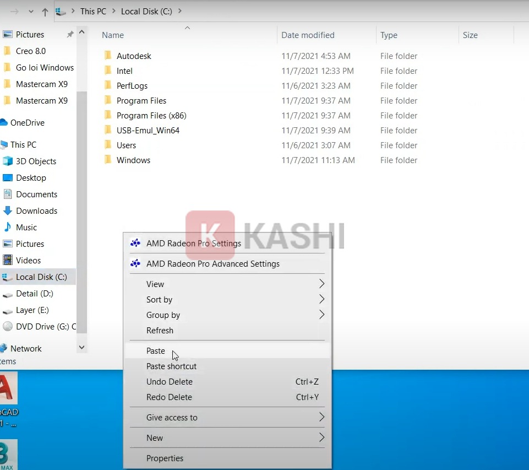Viewport: 529px width, 470px height.
Task: Open Properties from the context menu
Action: 163,458
